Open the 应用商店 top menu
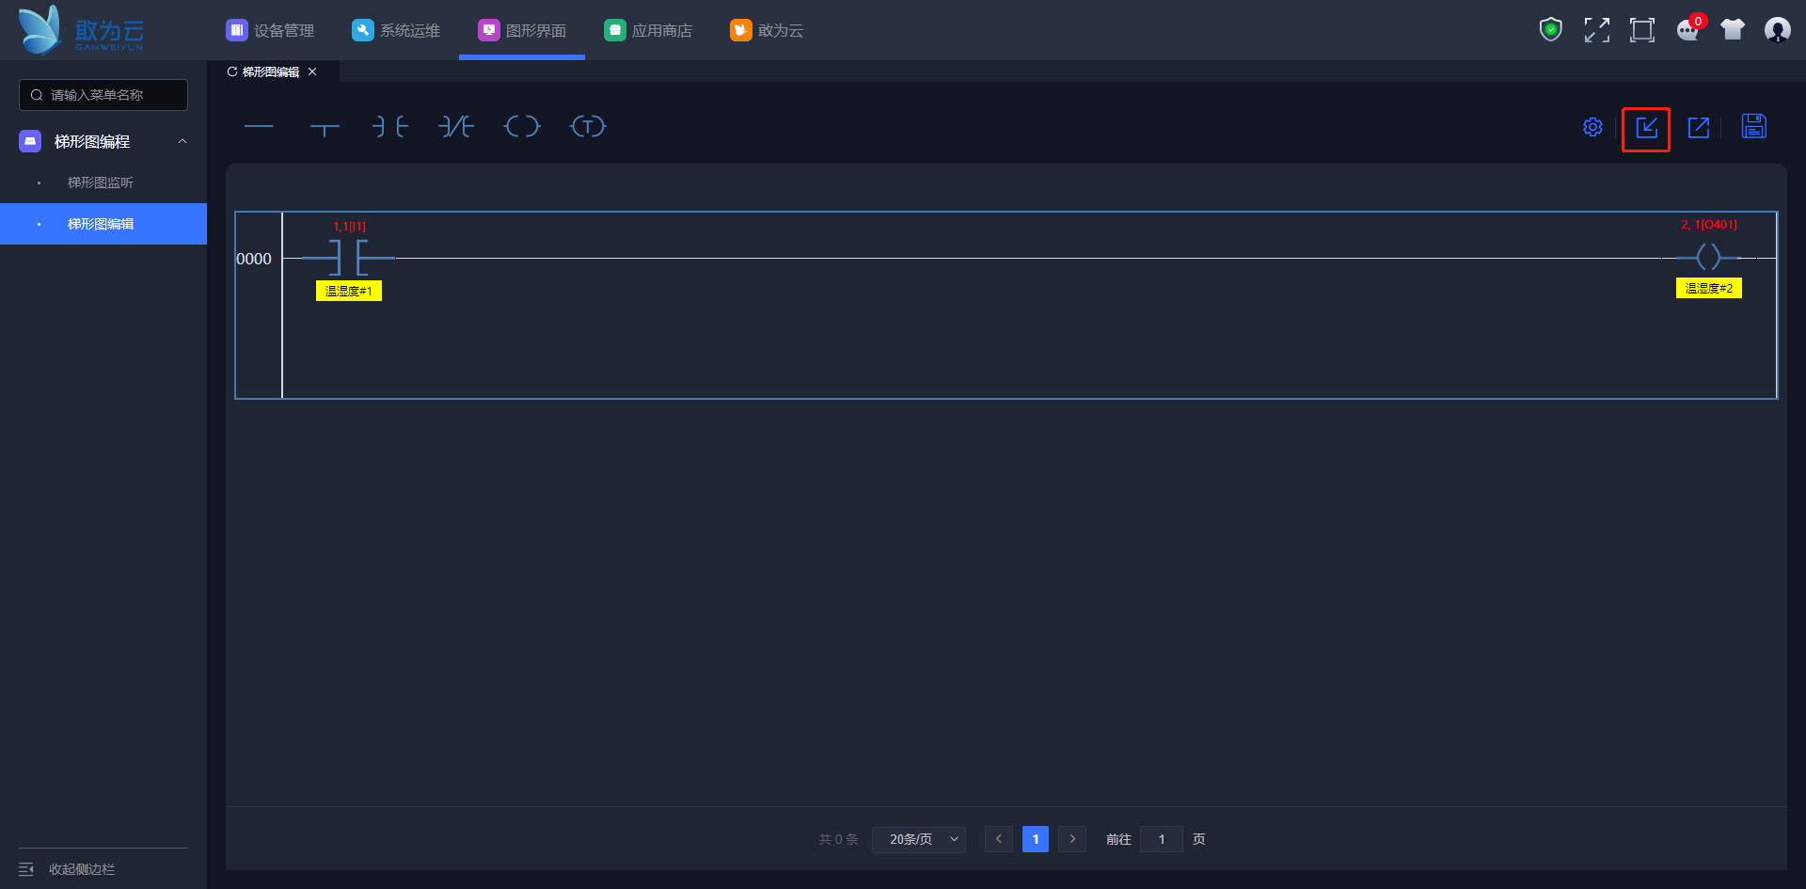The height and width of the screenshot is (889, 1806). [648, 30]
